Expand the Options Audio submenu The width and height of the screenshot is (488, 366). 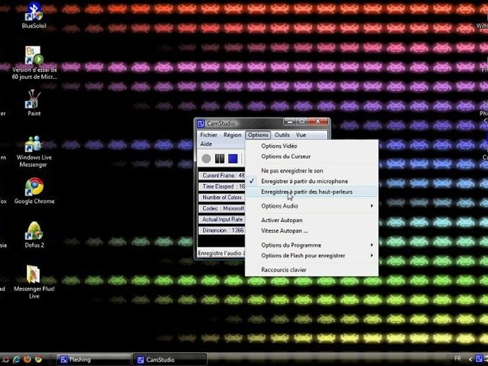[x=312, y=206]
